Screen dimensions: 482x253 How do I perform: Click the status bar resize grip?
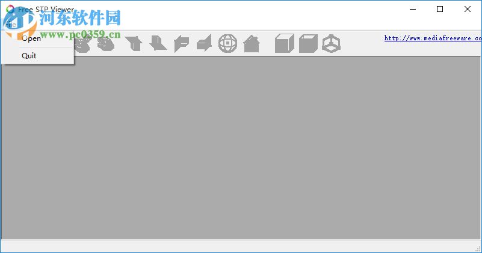tap(478, 249)
